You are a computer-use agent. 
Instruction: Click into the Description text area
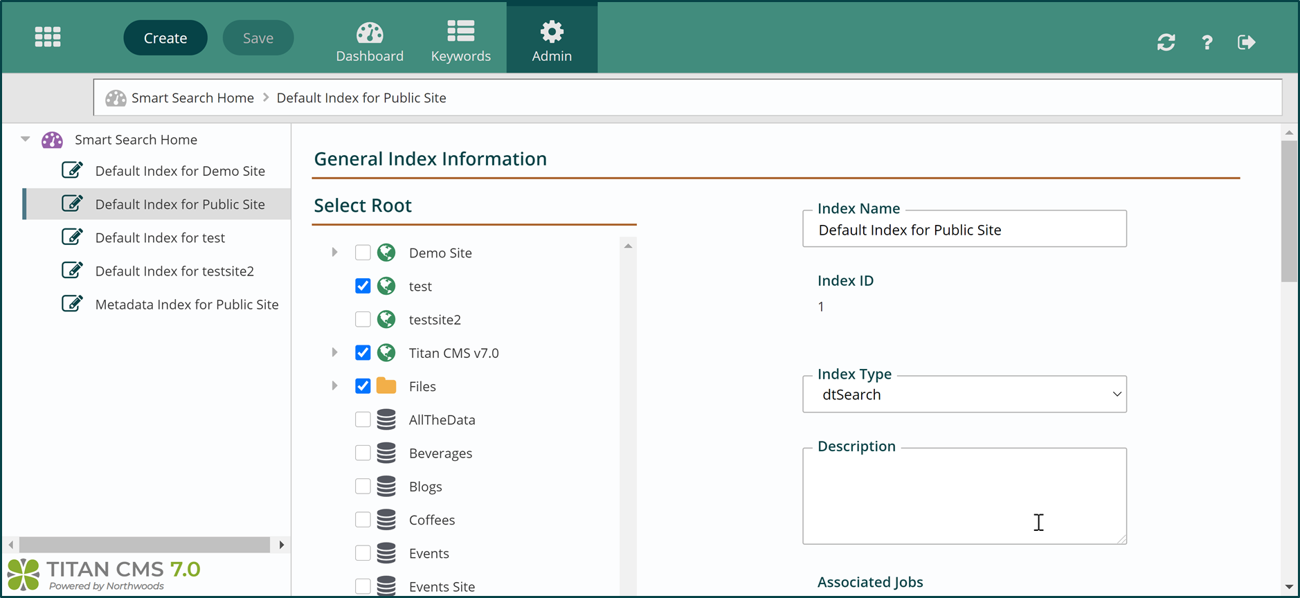[x=964, y=496]
